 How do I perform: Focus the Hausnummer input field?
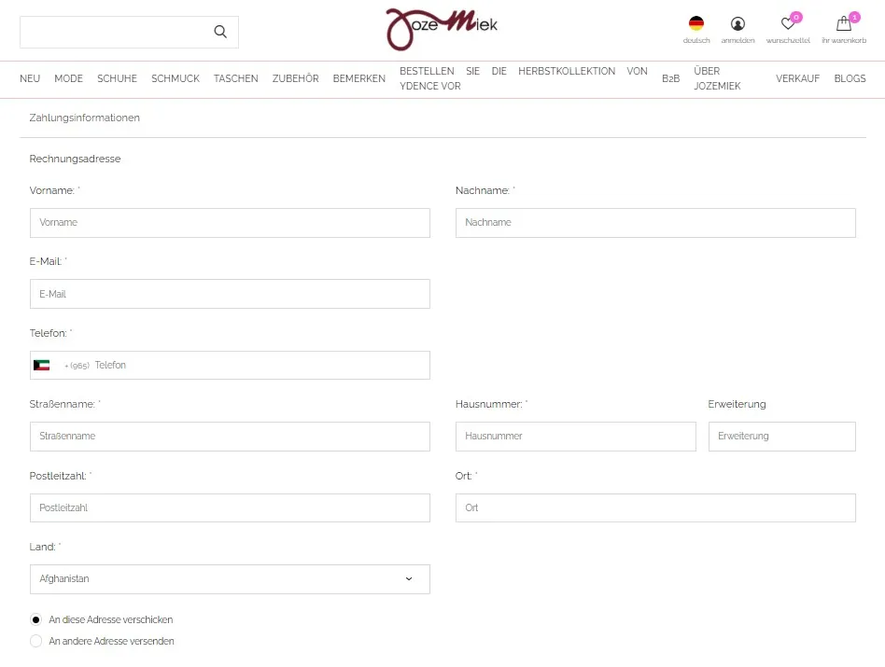pyautogui.click(x=576, y=437)
